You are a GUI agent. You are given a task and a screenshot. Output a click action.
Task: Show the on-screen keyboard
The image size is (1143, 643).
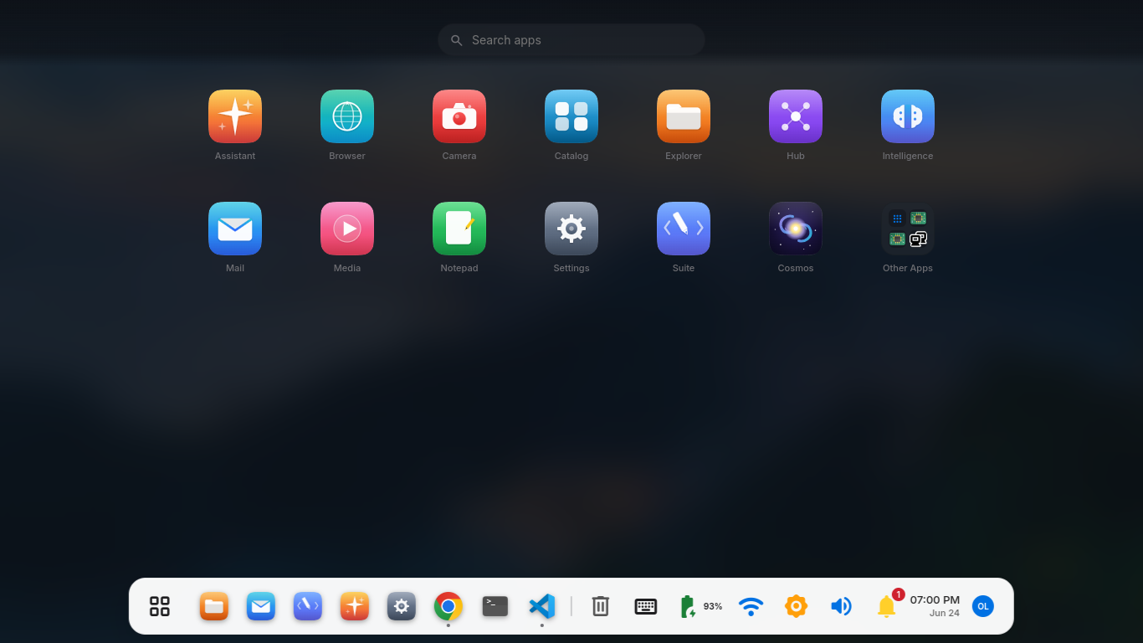(x=646, y=606)
